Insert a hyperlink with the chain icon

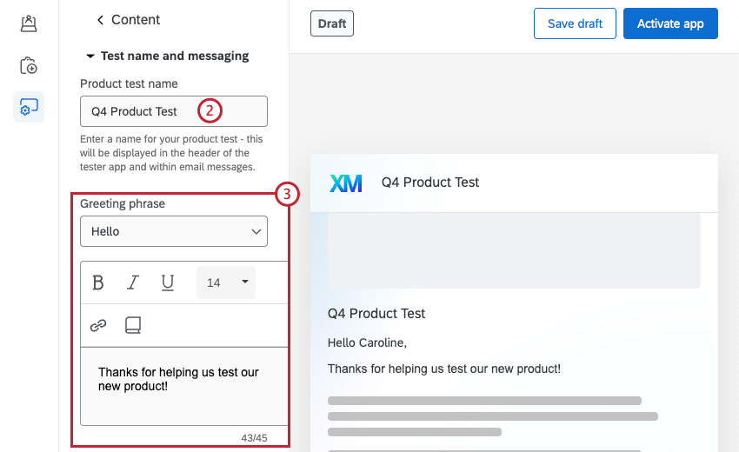coord(98,325)
